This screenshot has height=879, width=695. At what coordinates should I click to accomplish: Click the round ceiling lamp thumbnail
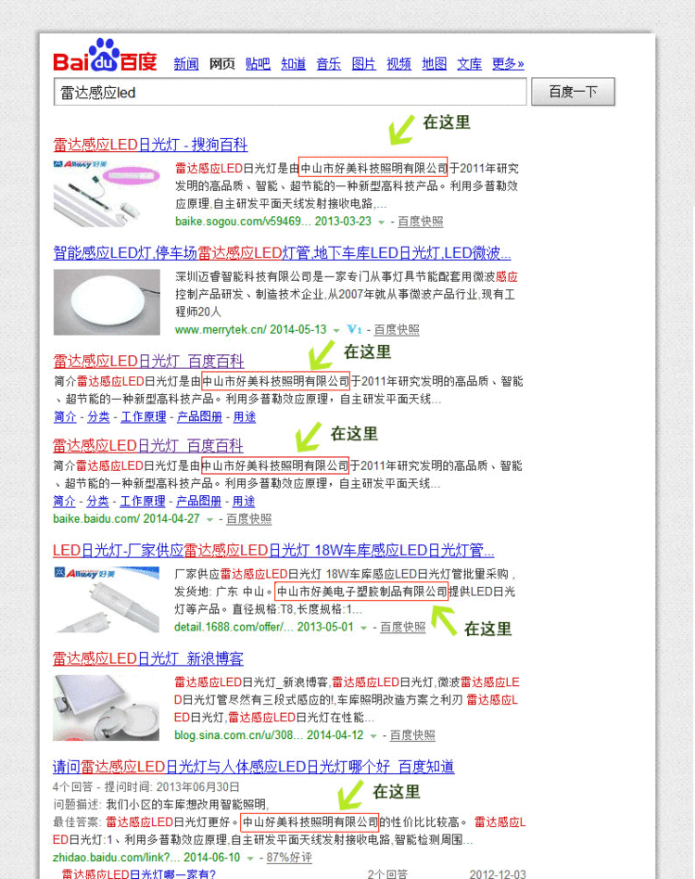[107, 301]
